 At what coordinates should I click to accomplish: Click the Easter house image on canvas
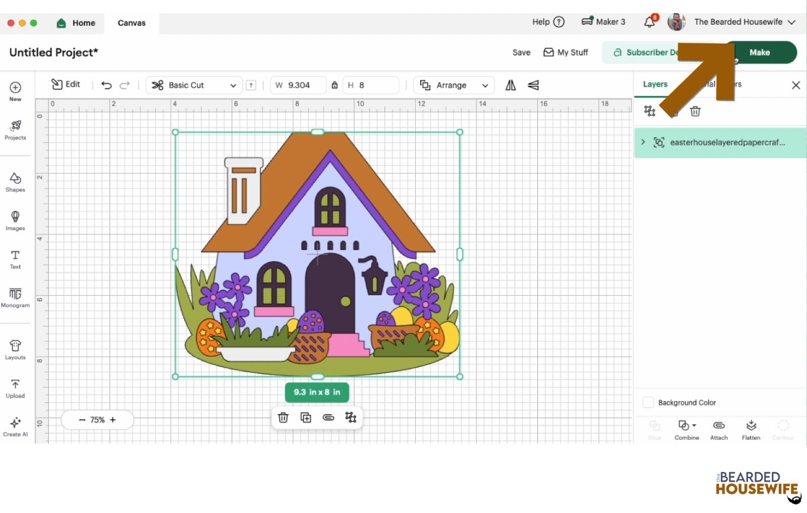click(317, 254)
